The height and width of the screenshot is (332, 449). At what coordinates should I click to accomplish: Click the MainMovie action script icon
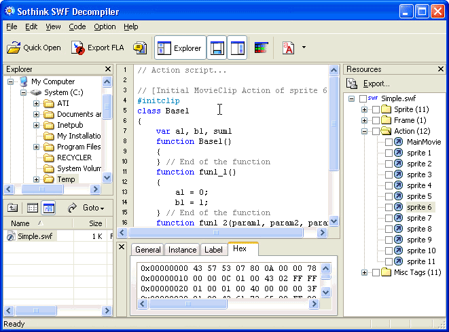pyautogui.click(x=398, y=142)
